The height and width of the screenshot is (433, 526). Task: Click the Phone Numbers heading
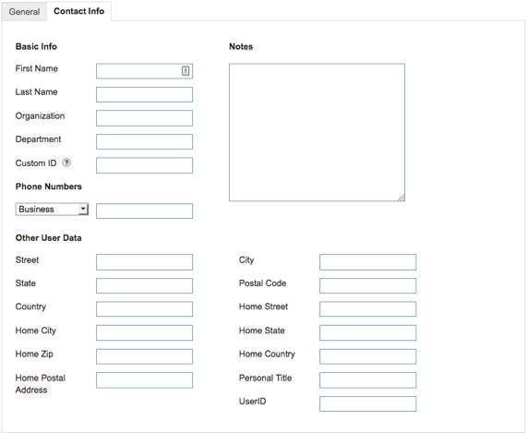click(49, 186)
